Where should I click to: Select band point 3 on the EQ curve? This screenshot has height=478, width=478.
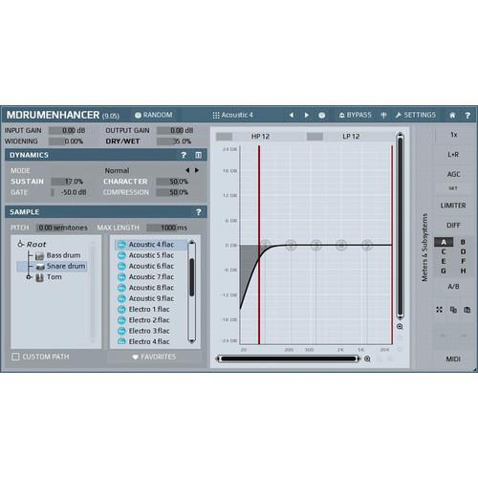click(315, 245)
